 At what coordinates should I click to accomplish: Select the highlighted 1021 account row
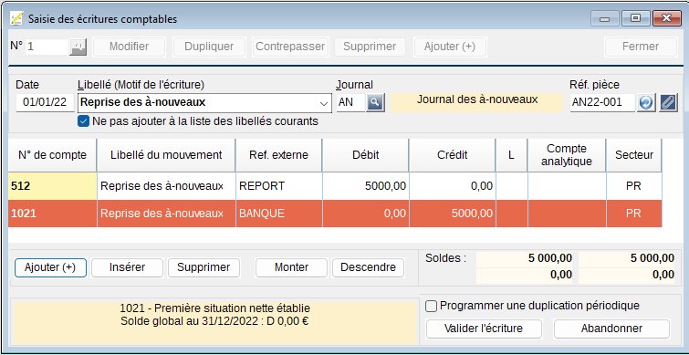click(x=335, y=214)
